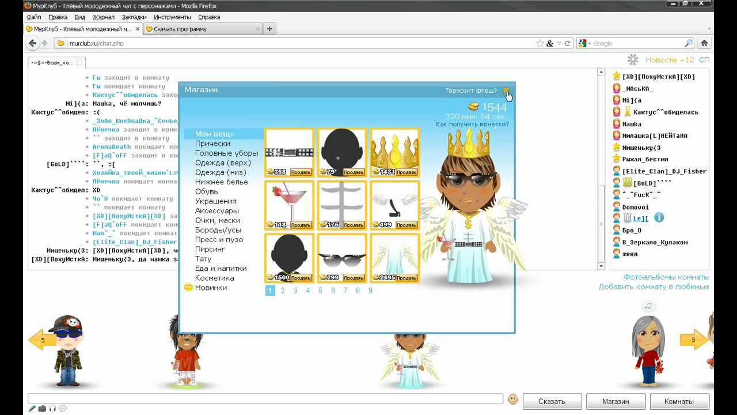Open the smiley emoticon picker
Viewport: 737px width, 415px height.
point(512,399)
